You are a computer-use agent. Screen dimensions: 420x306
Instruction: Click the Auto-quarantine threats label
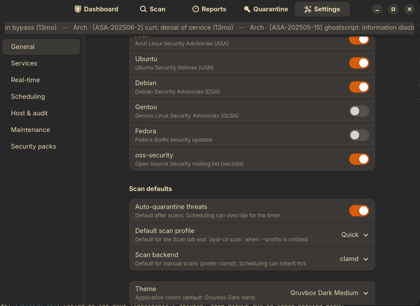tap(171, 207)
